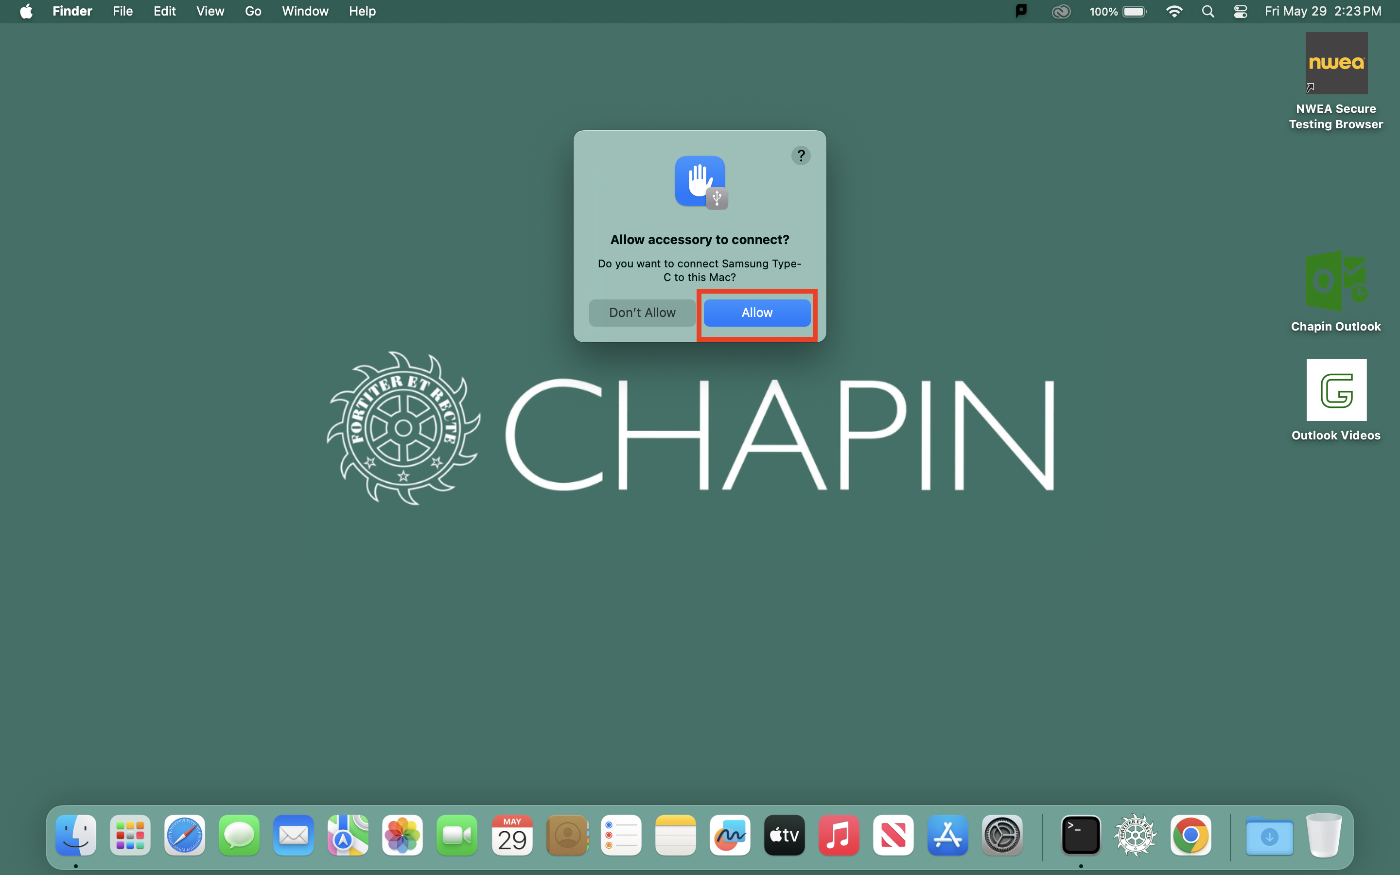Click Allow in the accessory dialog
Image resolution: width=1400 pixels, height=875 pixels.
pyautogui.click(x=757, y=313)
